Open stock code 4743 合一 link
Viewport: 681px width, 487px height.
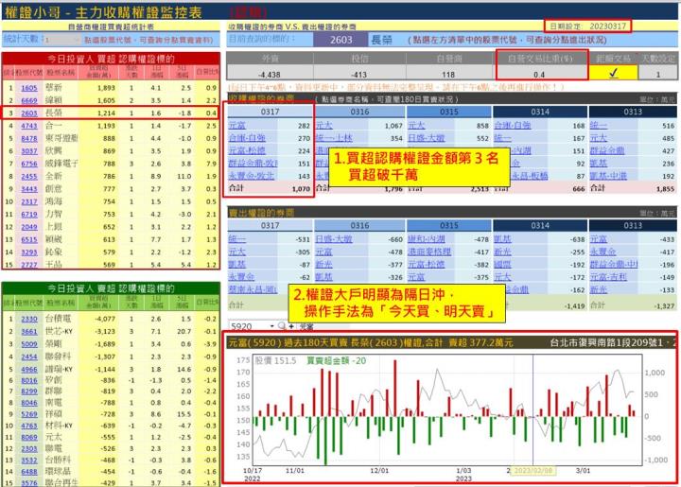pyautogui.click(x=29, y=126)
